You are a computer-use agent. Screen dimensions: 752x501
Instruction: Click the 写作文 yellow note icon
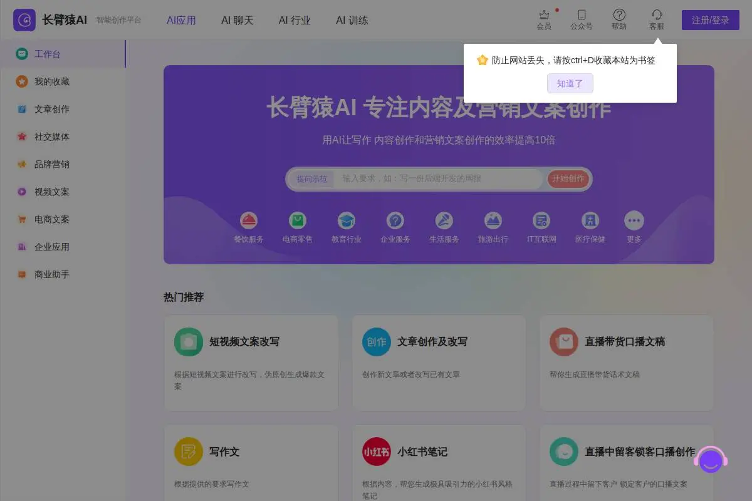coord(189,452)
